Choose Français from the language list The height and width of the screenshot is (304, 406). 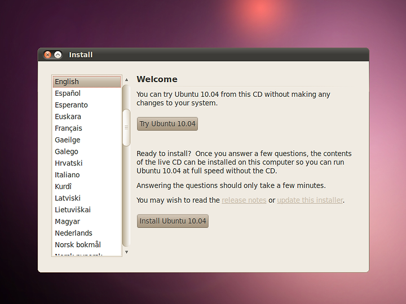tap(87, 128)
